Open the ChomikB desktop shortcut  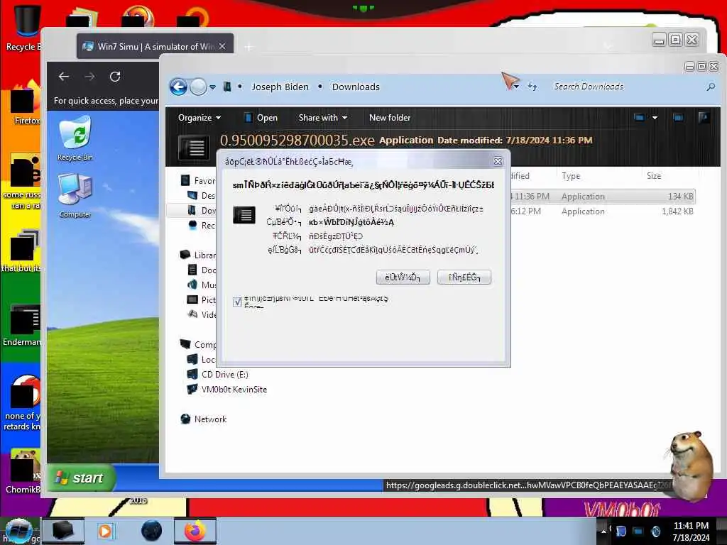(x=22, y=470)
